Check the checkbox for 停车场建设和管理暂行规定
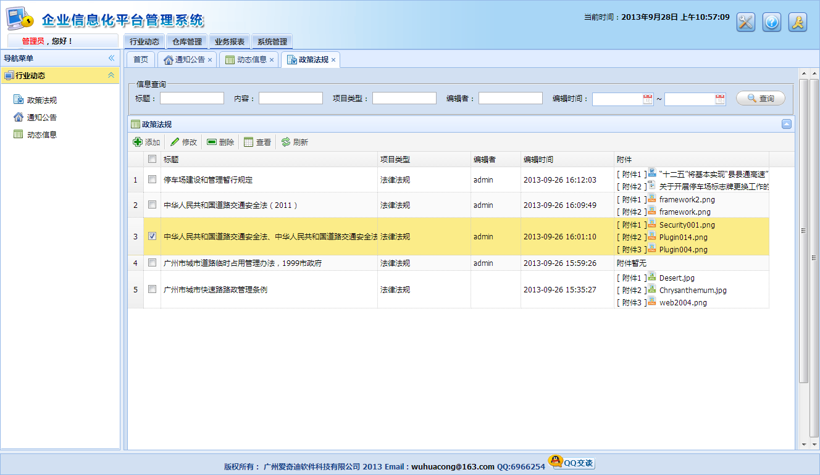This screenshot has height=475, width=820. pyautogui.click(x=152, y=179)
